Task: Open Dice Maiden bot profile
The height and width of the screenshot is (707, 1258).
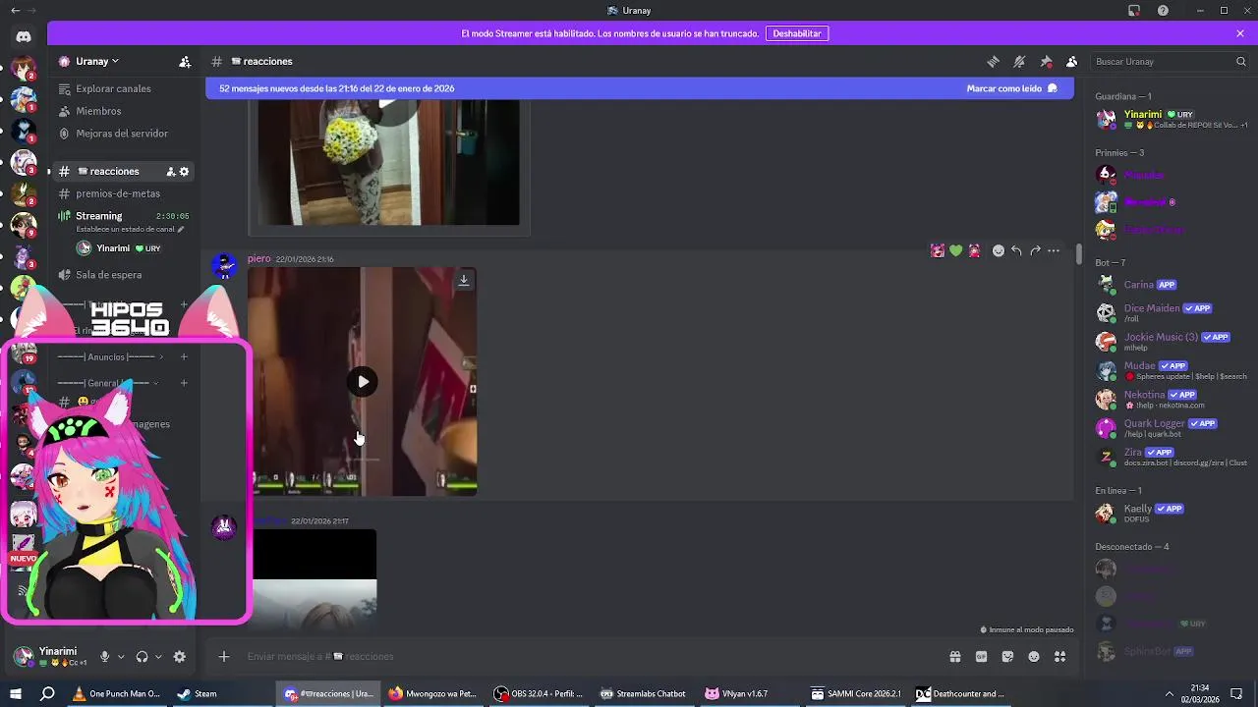Action: pos(1172,312)
